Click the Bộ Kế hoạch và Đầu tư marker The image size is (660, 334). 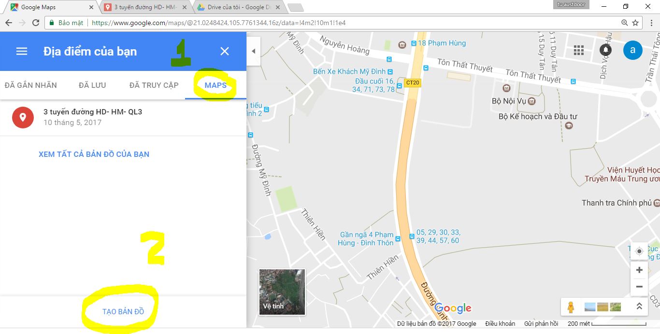click(x=569, y=125)
